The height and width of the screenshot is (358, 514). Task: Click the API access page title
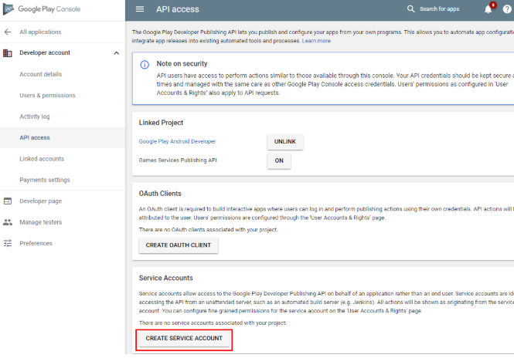click(178, 9)
